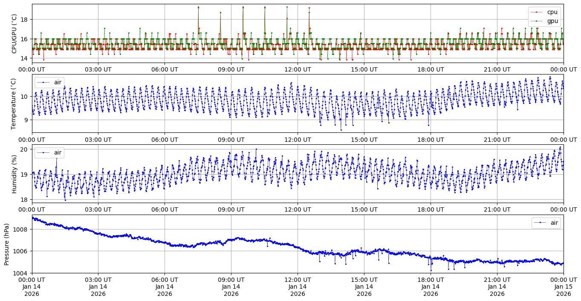Click the 12:00 UT tick under the Pressure plot
The width and height of the screenshot is (581, 301).
pos(298,279)
